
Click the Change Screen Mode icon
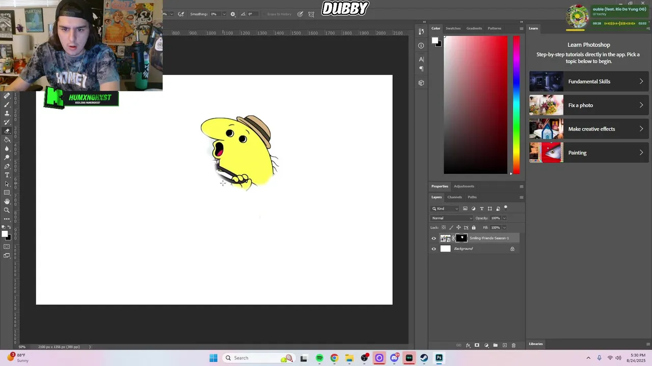[x=7, y=255]
